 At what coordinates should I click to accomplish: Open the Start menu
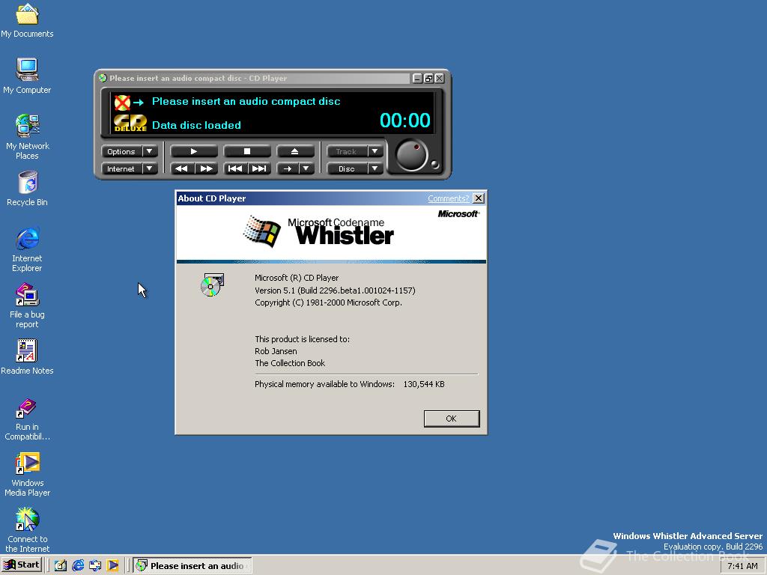(x=22, y=565)
